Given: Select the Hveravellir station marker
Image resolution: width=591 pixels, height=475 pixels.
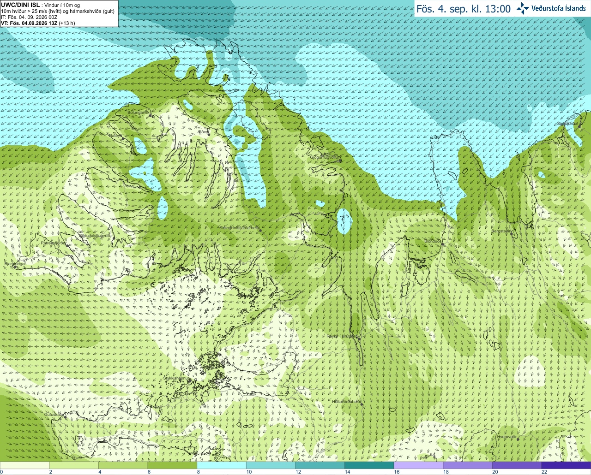Looking at the screenshot, I should [518, 439].
